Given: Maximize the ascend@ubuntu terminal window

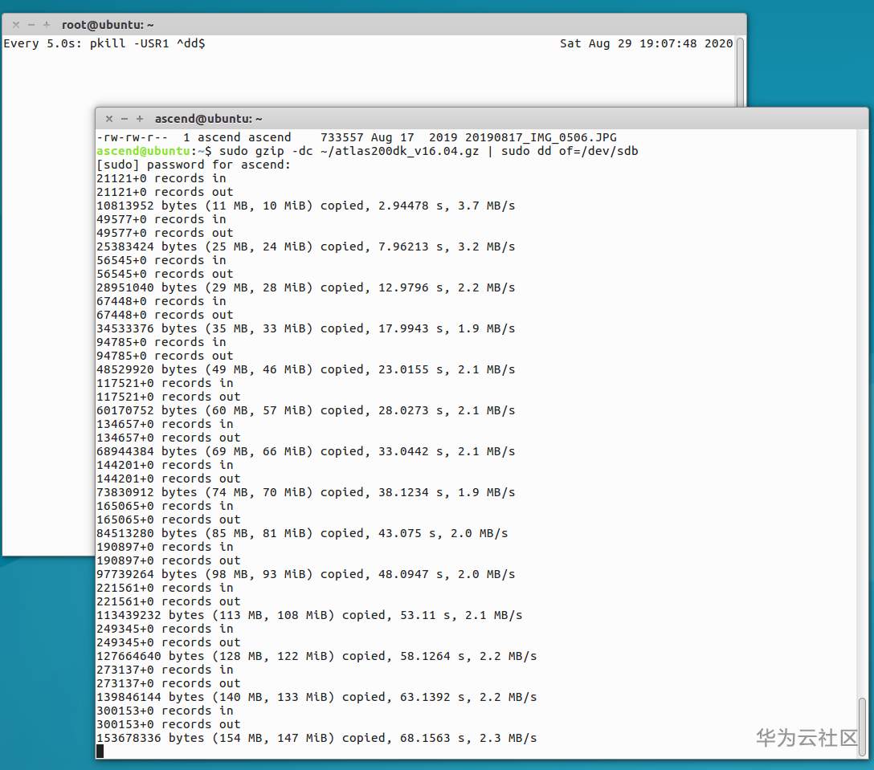Looking at the screenshot, I should point(140,119).
